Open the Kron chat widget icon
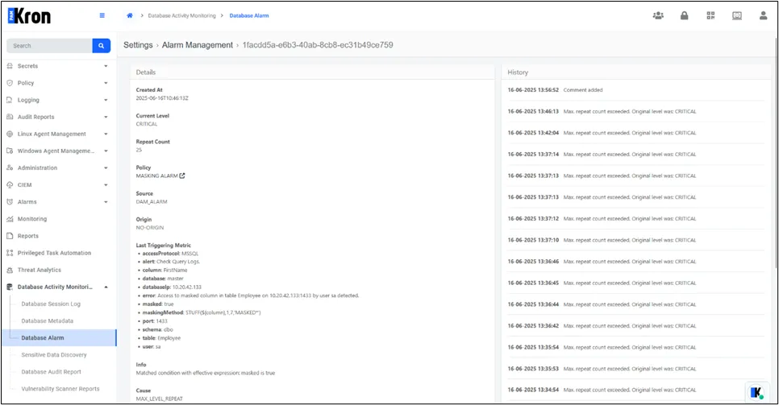The width and height of the screenshot is (779, 405). point(756,392)
